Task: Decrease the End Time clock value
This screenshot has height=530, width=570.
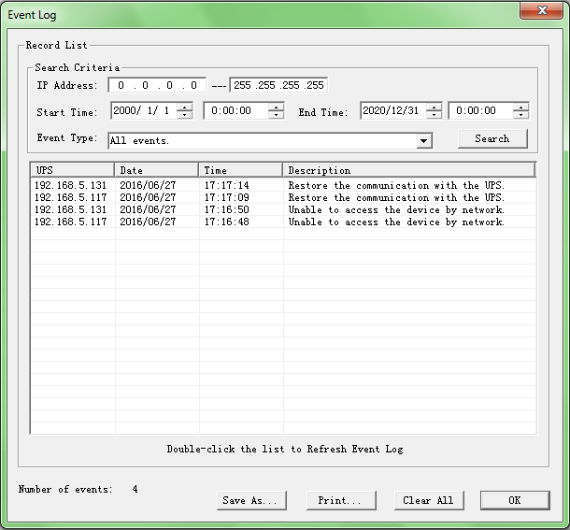Action: coord(520,115)
